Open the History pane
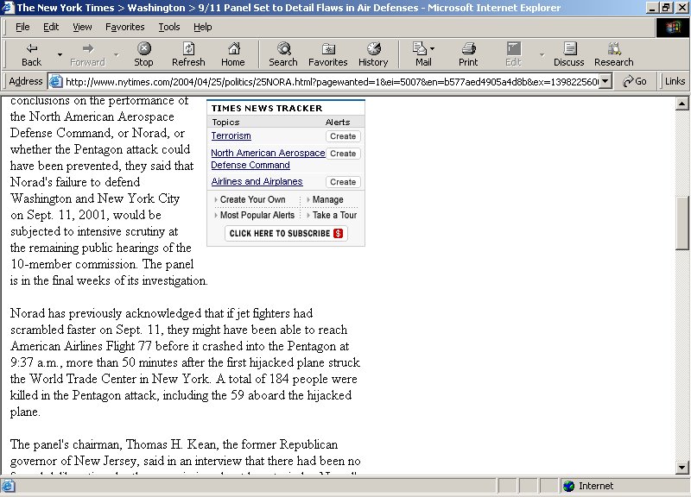 pos(373,54)
